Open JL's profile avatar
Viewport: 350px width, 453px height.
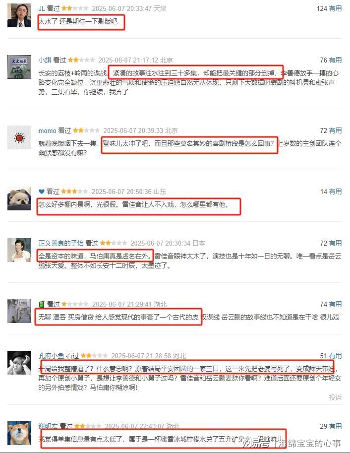19,15
